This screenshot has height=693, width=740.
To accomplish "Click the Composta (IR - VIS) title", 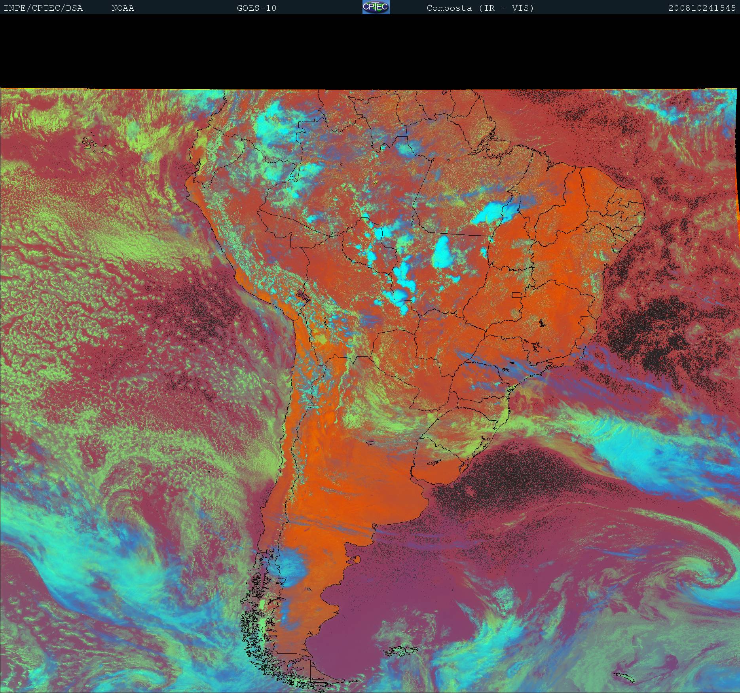I will click(480, 8).
